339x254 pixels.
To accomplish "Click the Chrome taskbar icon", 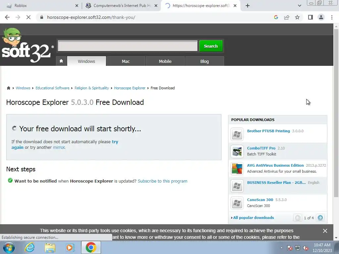I will [x=91, y=247].
